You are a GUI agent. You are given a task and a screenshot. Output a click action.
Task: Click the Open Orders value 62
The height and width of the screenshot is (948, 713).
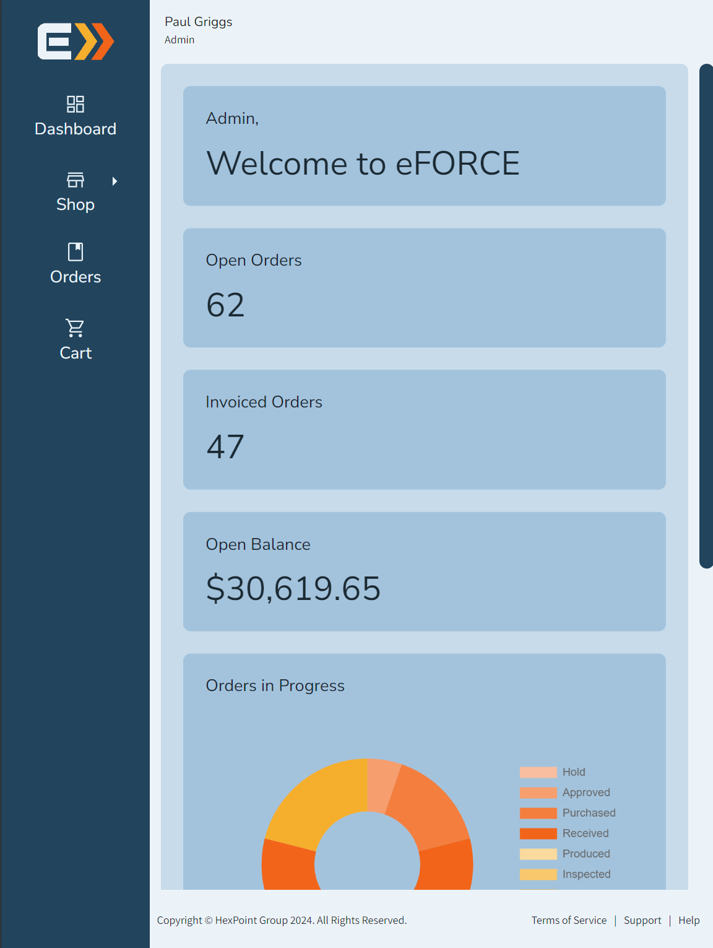225,305
